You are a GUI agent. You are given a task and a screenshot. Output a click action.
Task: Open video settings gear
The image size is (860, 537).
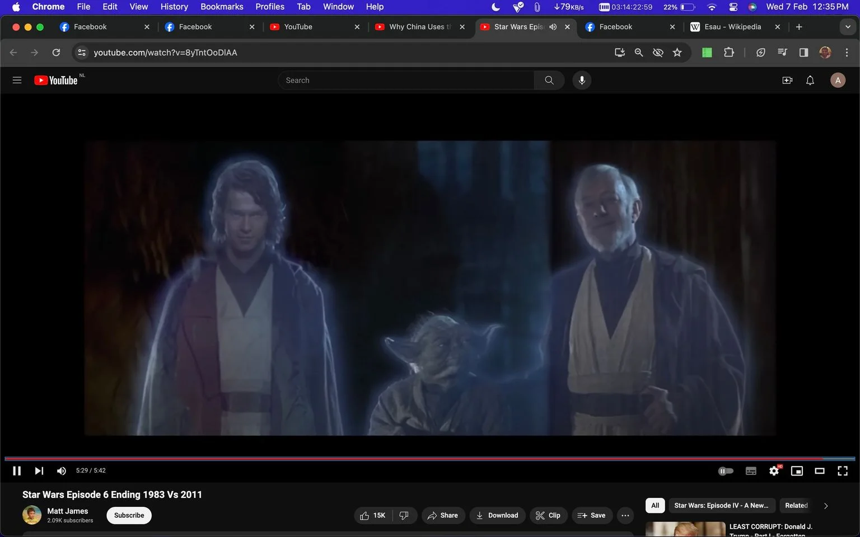774,471
